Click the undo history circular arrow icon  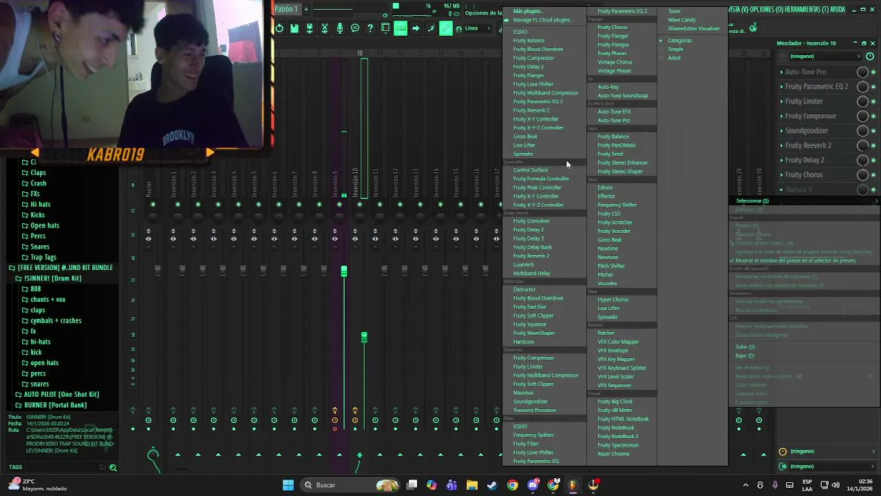279,28
